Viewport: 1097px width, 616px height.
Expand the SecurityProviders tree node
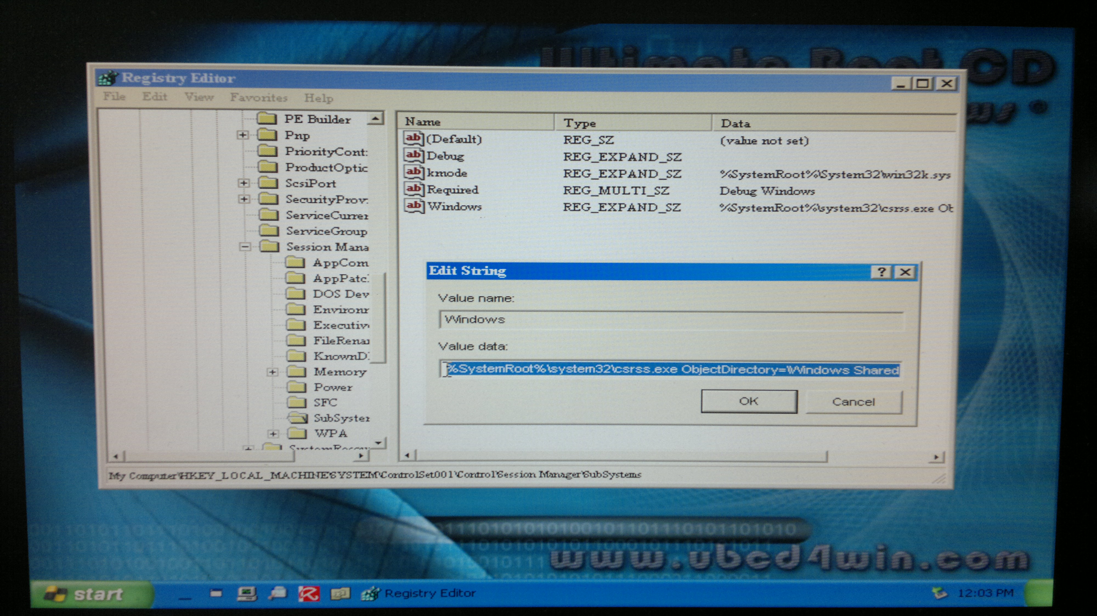coord(244,199)
